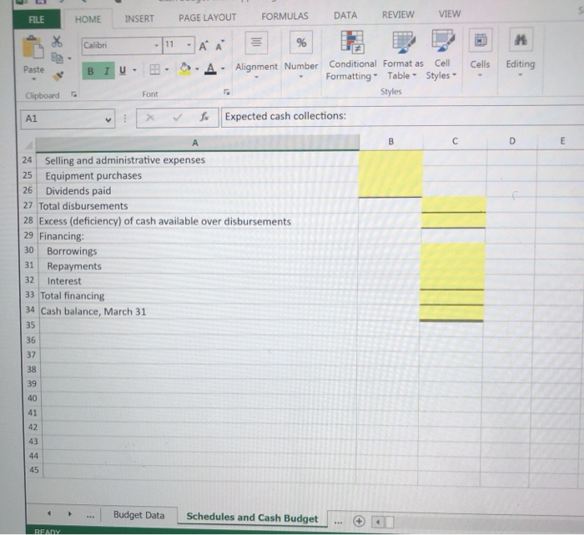Click the Format Painter brush icon
The width and height of the screenshot is (584, 535).
coord(58,76)
